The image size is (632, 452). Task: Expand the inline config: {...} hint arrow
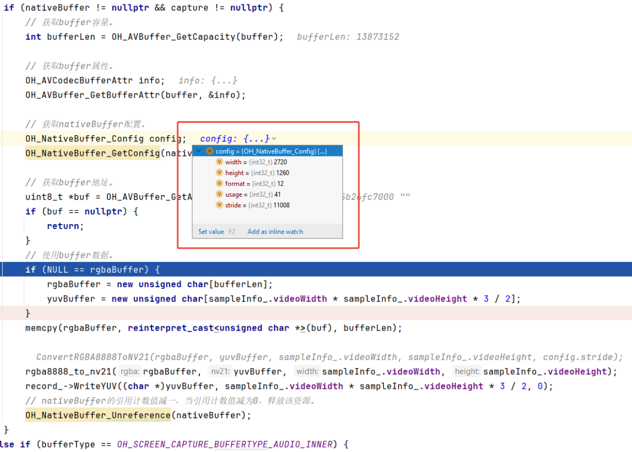click(x=274, y=139)
